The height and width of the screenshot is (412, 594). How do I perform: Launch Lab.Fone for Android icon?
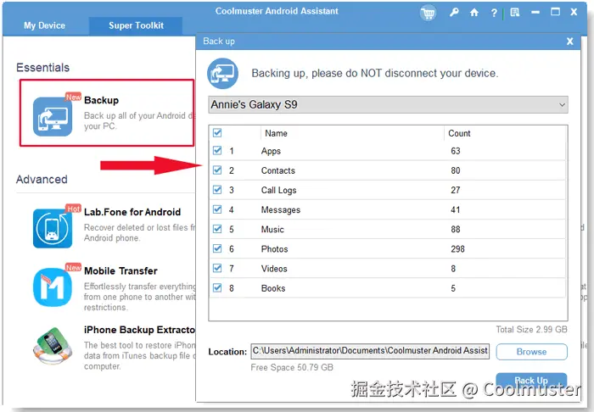point(53,228)
